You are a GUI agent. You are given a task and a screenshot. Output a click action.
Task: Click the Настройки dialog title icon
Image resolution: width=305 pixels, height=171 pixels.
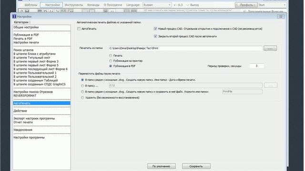(x=14, y=17)
